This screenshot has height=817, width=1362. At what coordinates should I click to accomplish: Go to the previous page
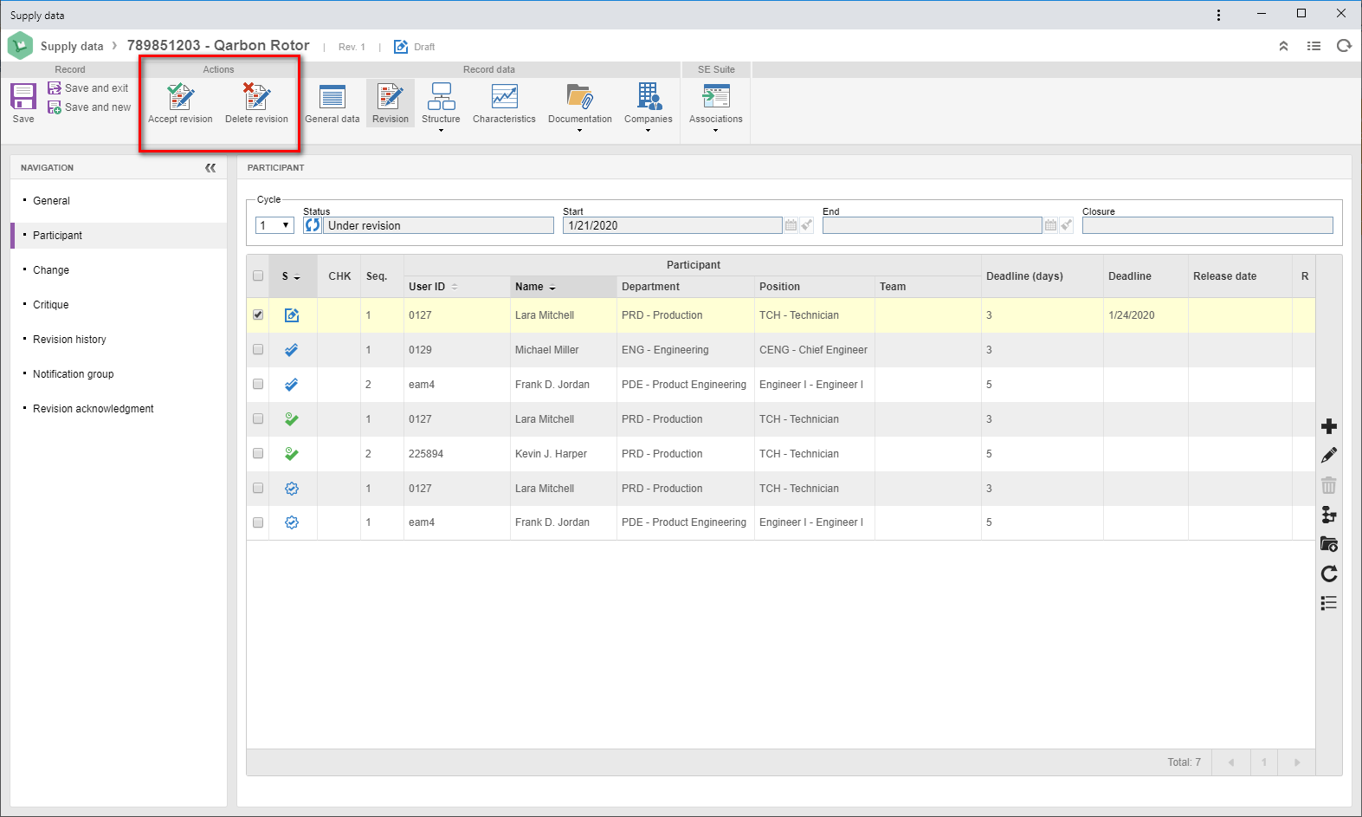(x=1230, y=762)
